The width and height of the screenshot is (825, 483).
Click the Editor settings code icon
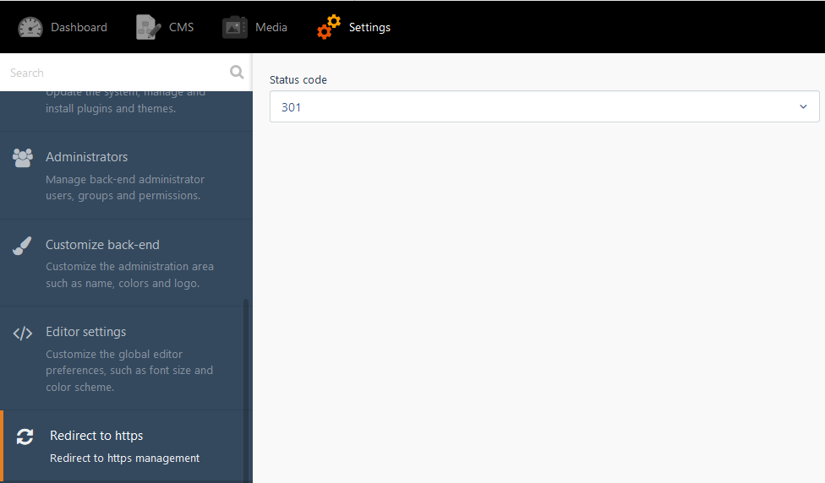pos(23,334)
